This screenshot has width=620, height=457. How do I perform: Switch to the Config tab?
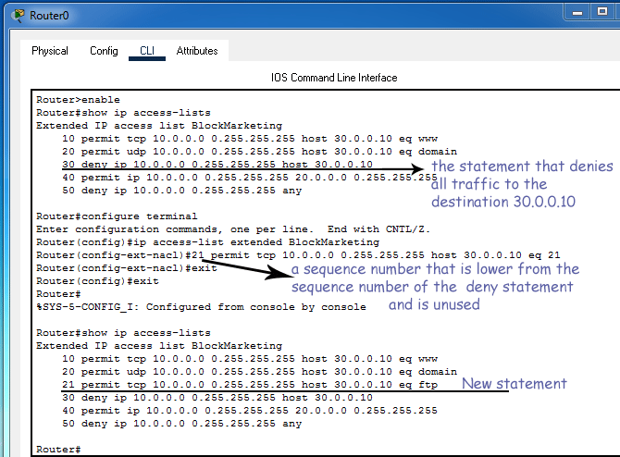[104, 51]
